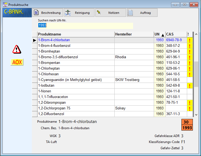Click the warning triangle hazard icon
Screen dimensions: 201x156
pos(17,49)
